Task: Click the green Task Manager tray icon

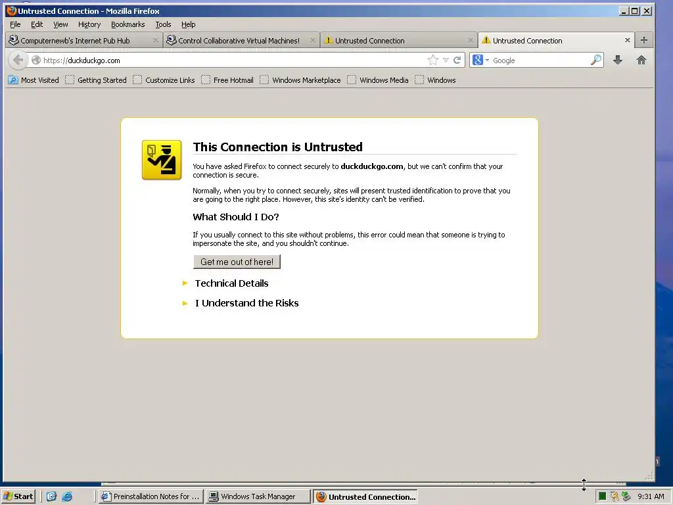Action: (x=602, y=496)
